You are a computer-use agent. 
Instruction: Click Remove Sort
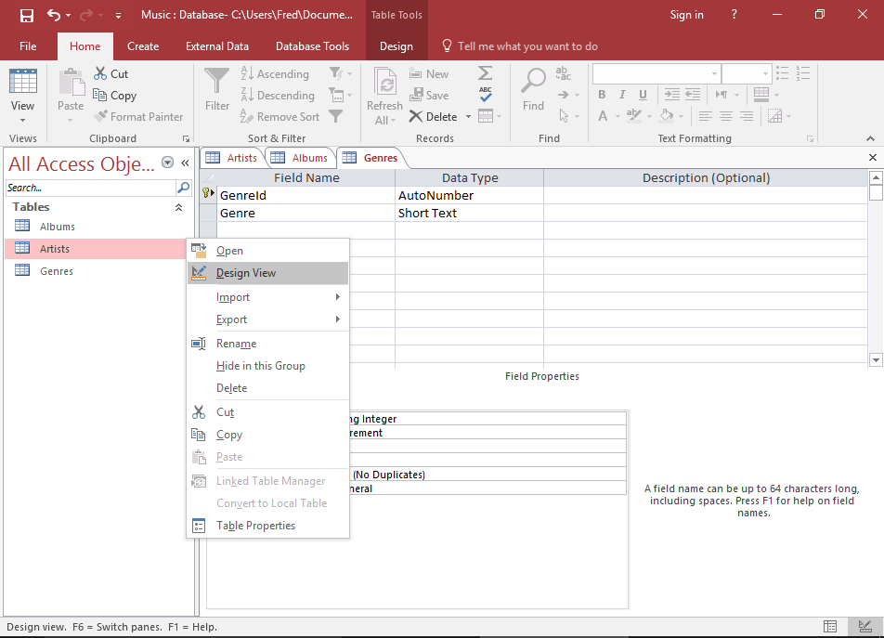tap(280, 117)
